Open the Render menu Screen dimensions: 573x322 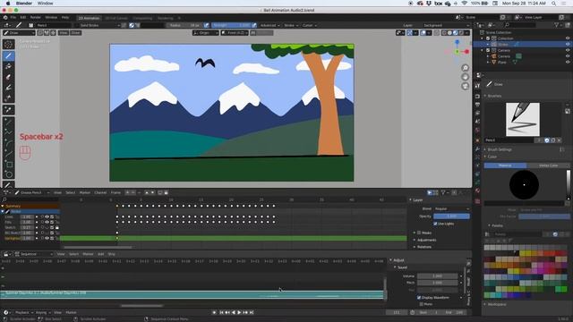tap(36, 18)
